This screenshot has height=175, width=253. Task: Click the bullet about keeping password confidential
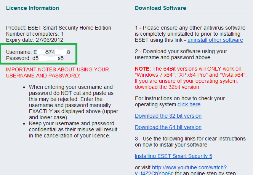[73, 129]
